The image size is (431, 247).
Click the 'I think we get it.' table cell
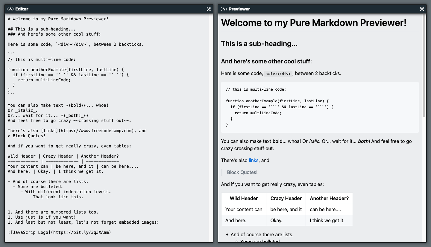329,220
